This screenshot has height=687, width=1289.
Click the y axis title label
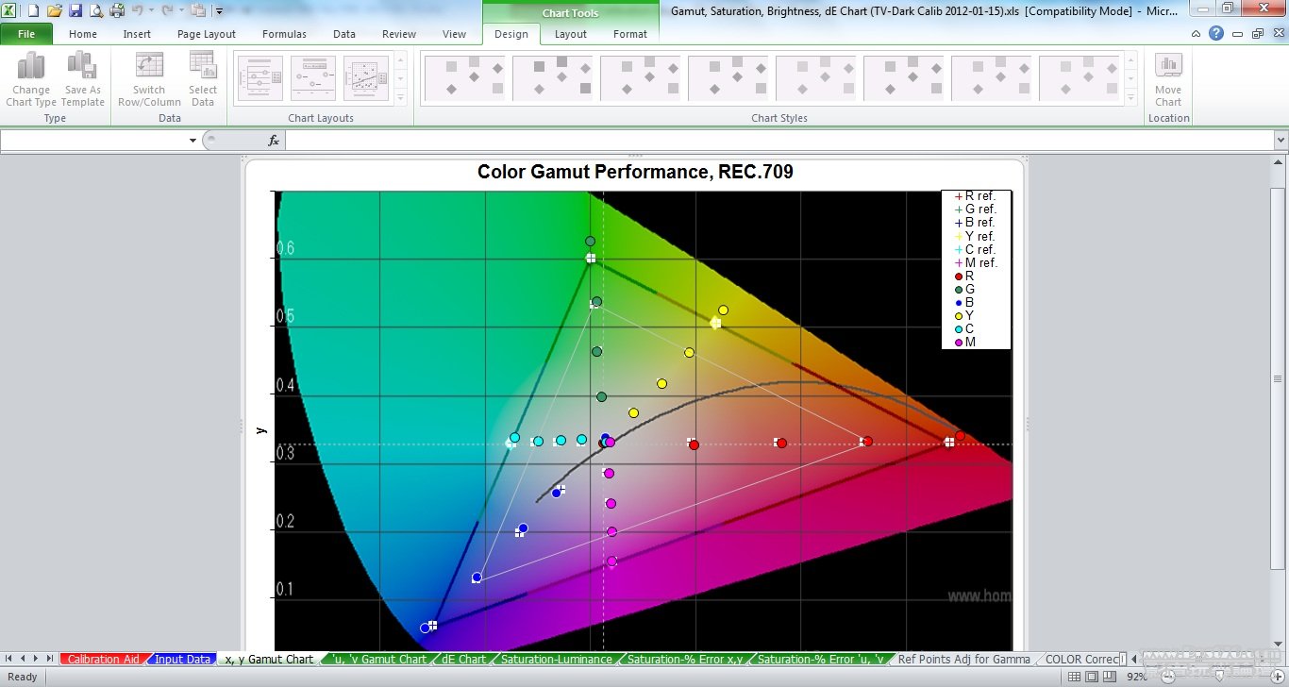(262, 429)
